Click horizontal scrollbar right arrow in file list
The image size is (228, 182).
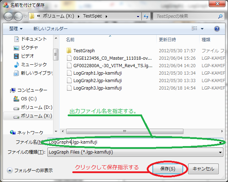click(222, 132)
